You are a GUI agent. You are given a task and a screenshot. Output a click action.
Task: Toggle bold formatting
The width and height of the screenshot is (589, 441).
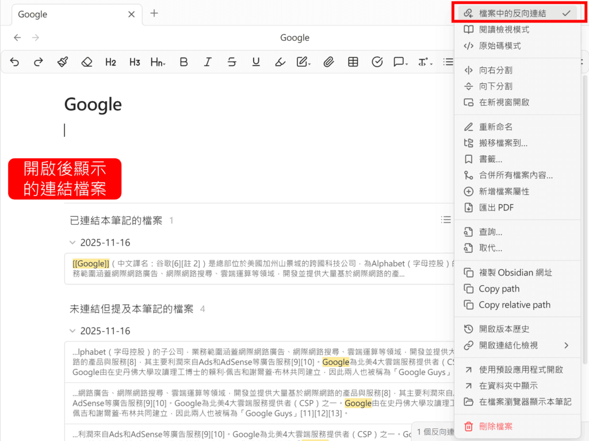pos(183,62)
